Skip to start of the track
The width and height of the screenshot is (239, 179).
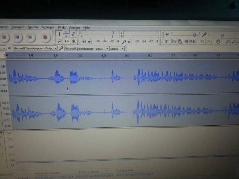click(x=17, y=37)
